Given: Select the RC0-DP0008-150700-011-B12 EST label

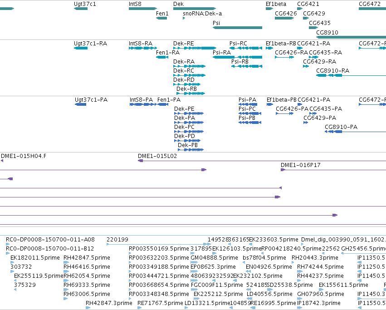Looking at the screenshot, I should pos(50,248).
